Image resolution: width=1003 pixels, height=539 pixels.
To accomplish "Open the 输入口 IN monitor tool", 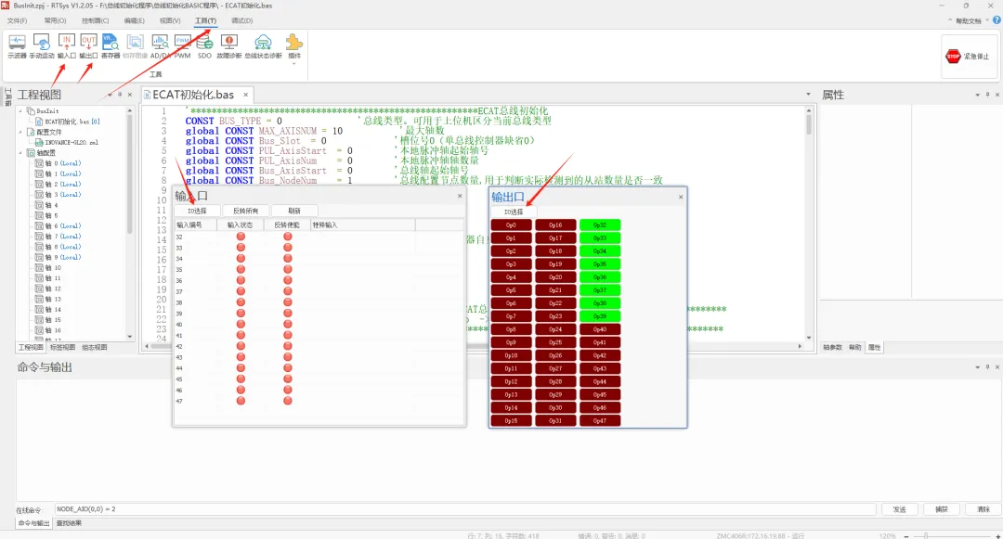I will point(66,46).
